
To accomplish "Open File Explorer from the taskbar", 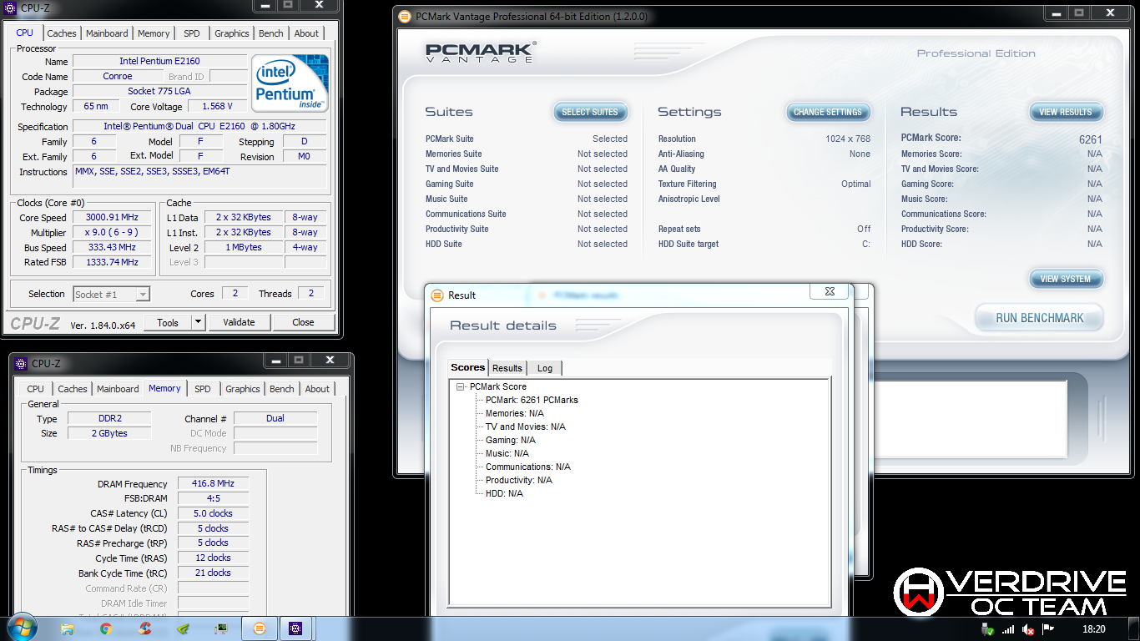I will pos(68,628).
